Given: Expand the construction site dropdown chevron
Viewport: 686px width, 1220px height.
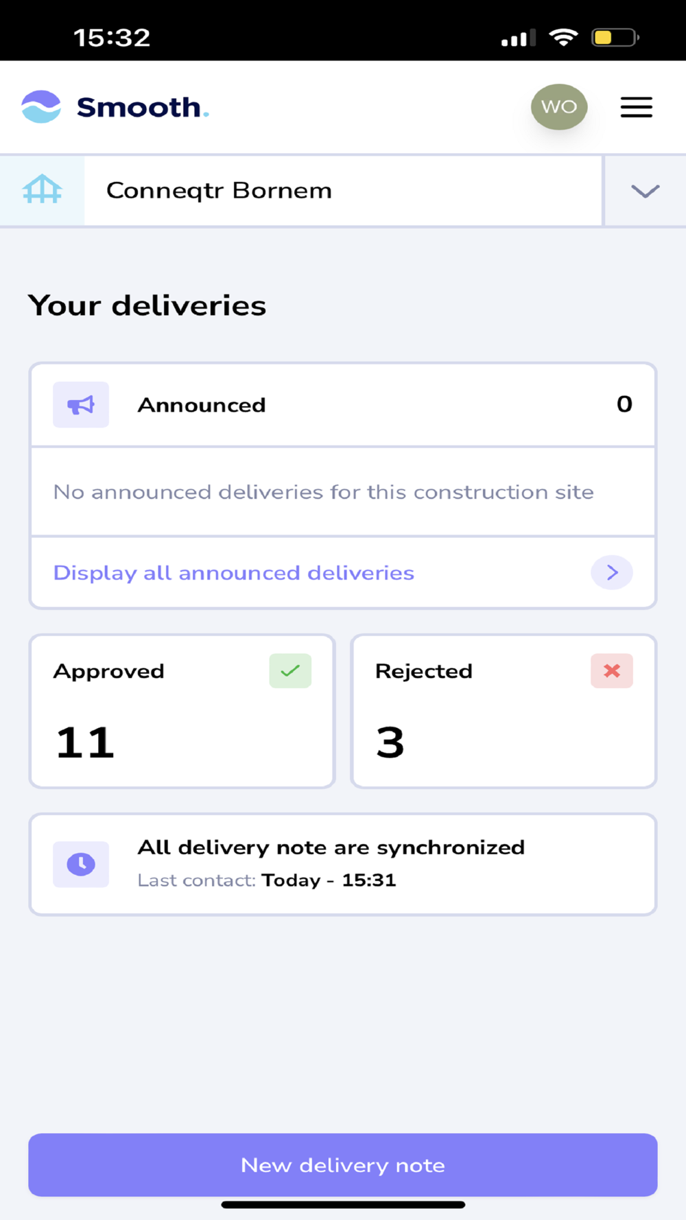Looking at the screenshot, I should 645,191.
